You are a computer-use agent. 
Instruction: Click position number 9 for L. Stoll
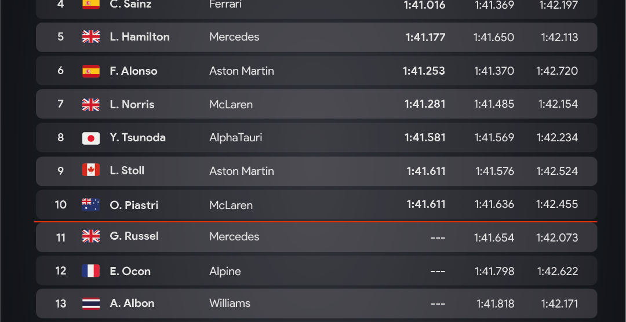pyautogui.click(x=61, y=171)
